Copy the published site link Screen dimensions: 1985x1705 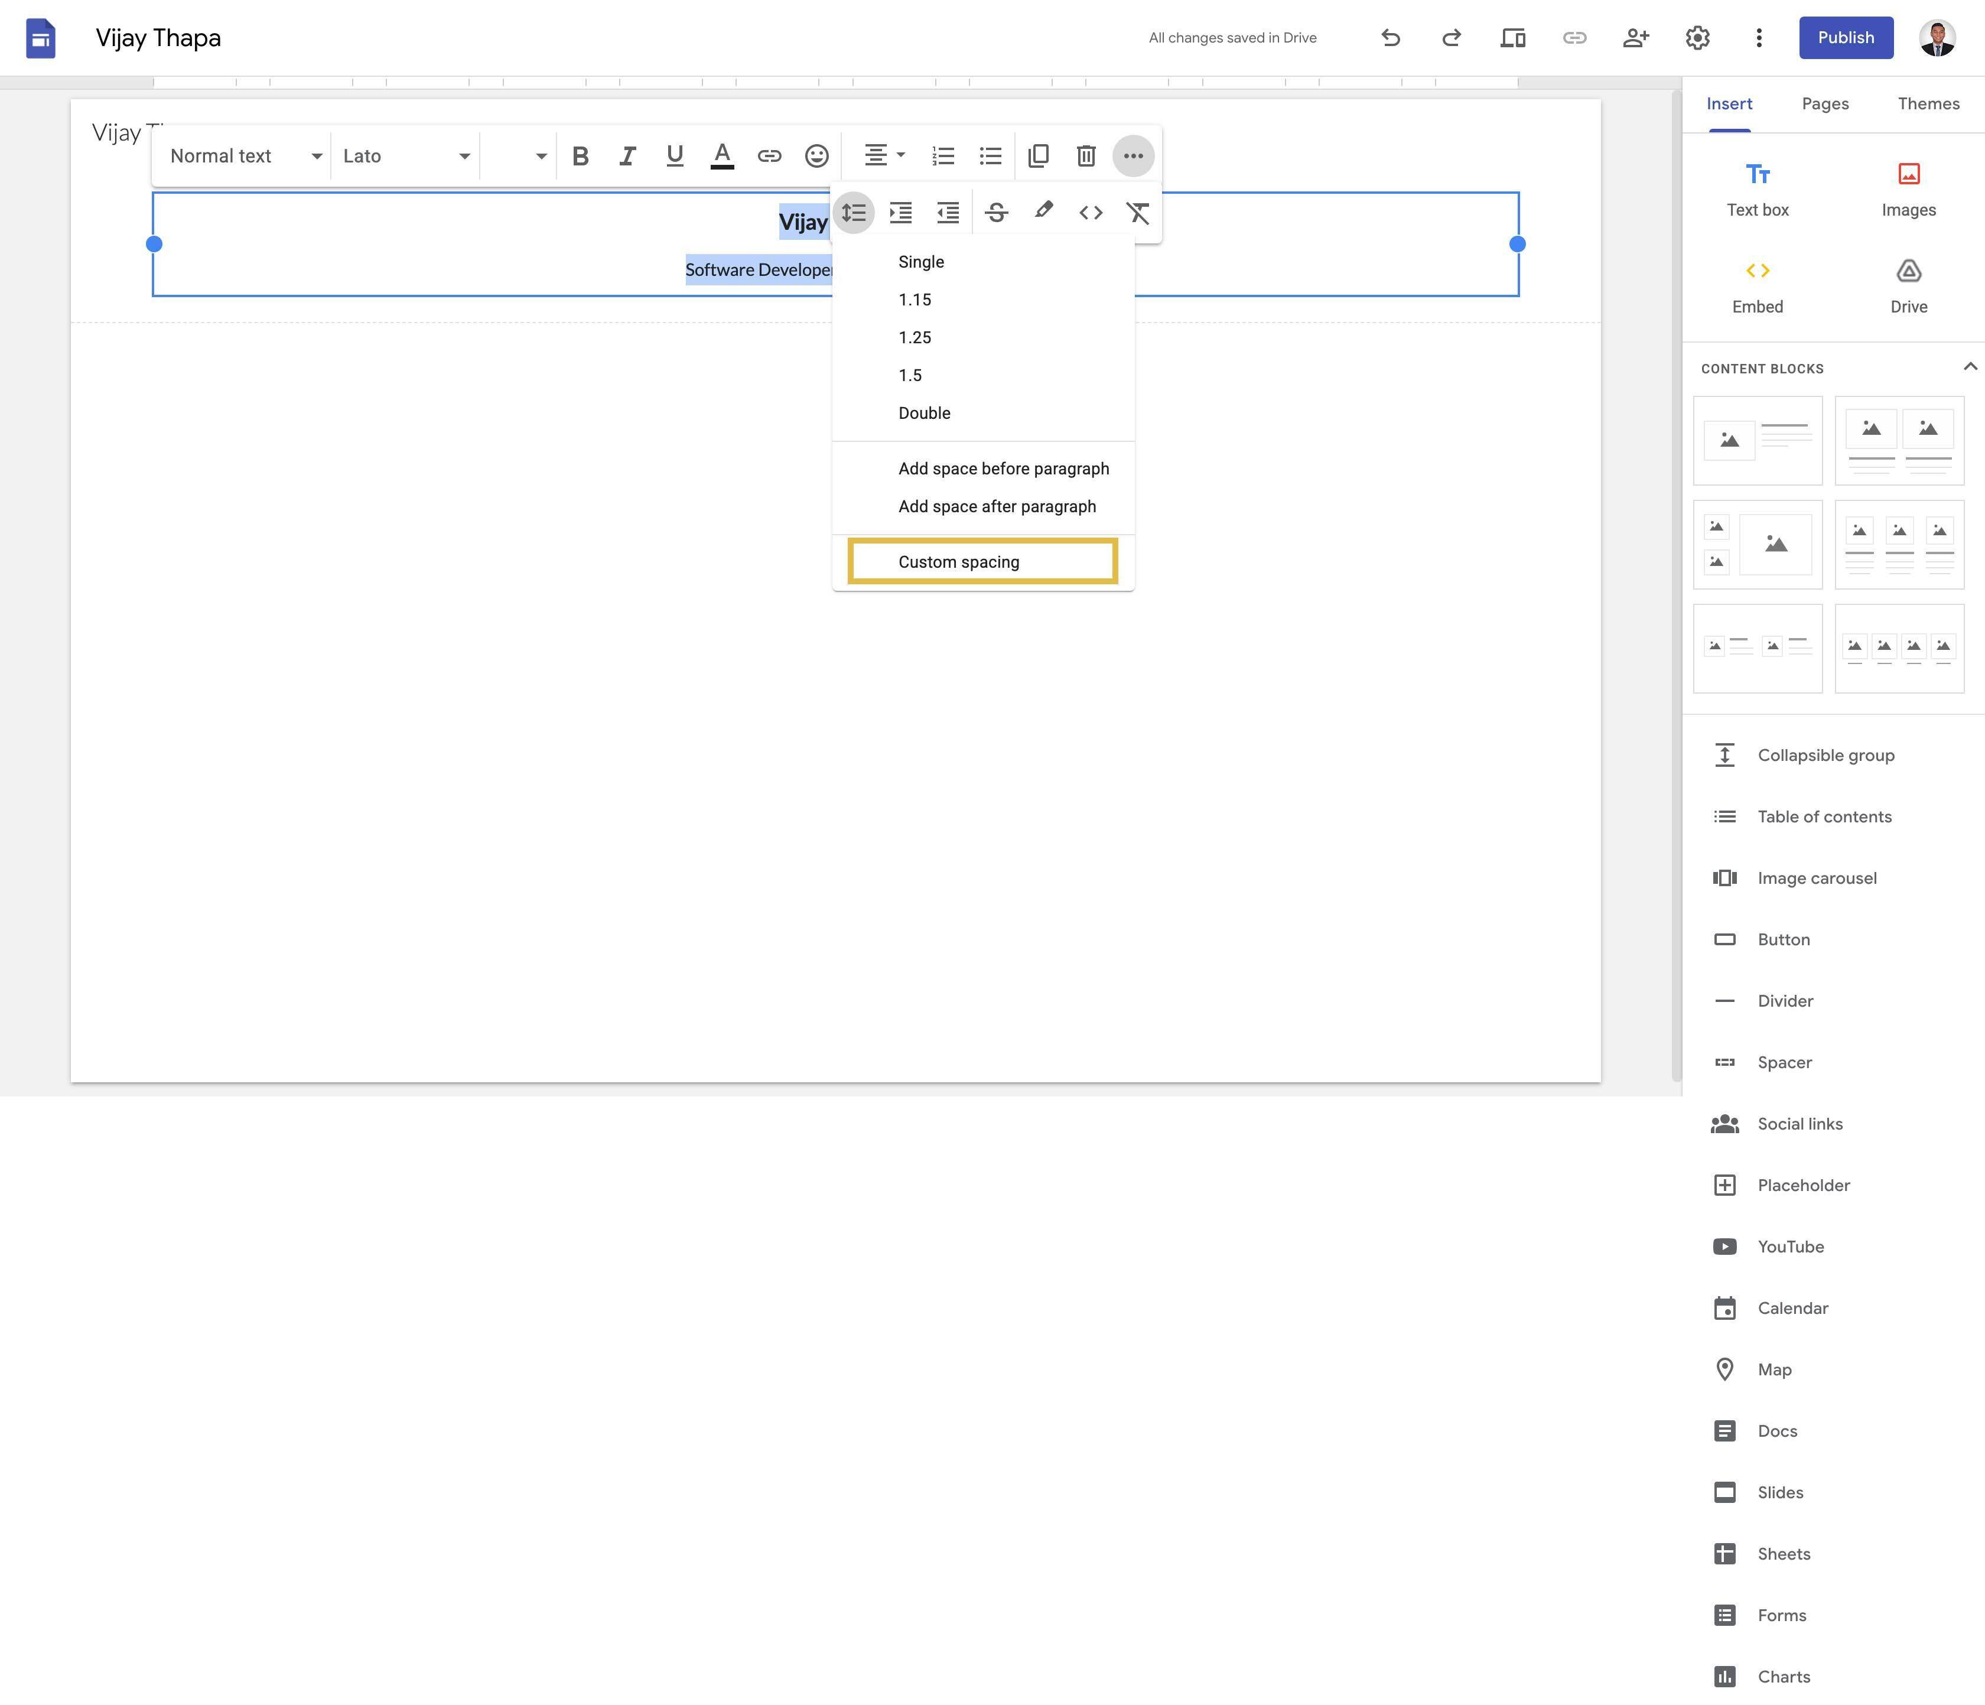pos(1574,38)
